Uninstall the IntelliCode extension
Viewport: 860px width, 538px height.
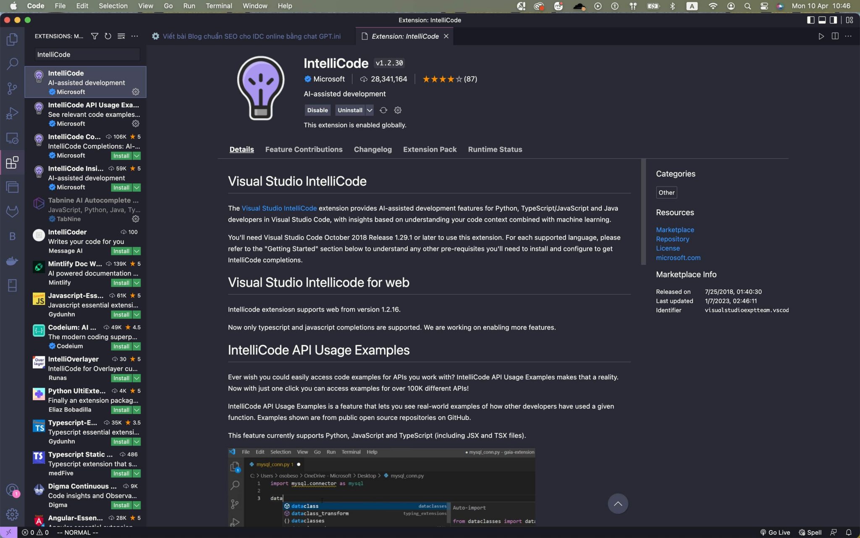pos(350,110)
